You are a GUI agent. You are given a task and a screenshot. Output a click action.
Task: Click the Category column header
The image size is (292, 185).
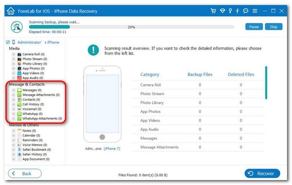[x=150, y=74]
